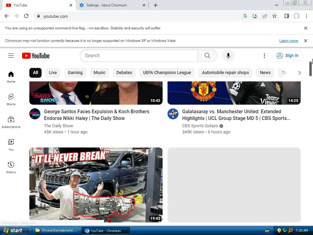The width and height of the screenshot is (313, 235).
Task: Select the All filter chip
Action: (35, 73)
